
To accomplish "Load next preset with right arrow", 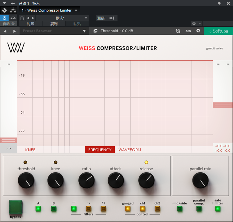I will pyautogui.click(x=33, y=18).
